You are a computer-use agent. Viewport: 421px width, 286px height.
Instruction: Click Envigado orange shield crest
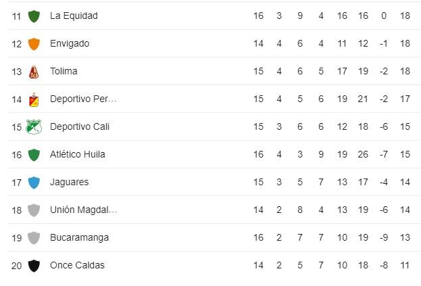point(34,44)
